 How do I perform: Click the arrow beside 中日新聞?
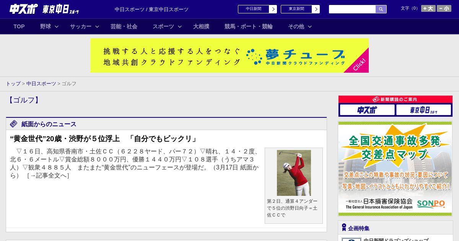click(273, 9)
